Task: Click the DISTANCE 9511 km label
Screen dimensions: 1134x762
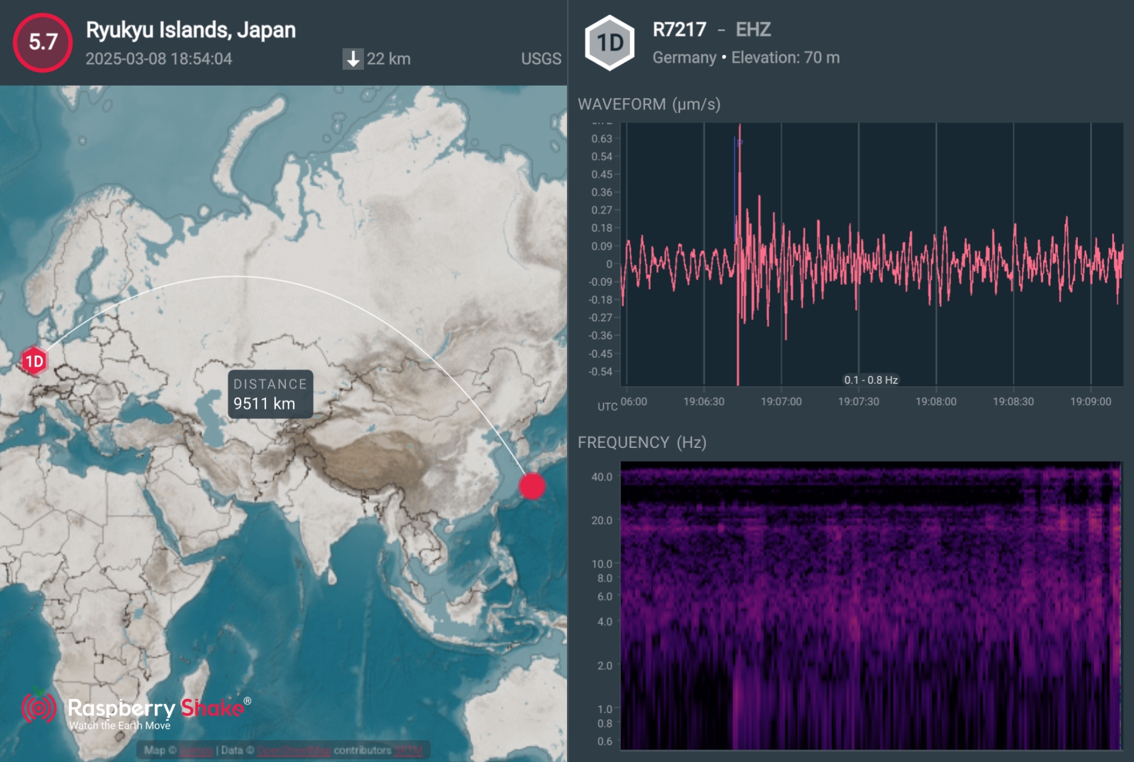Action: pyautogui.click(x=270, y=394)
